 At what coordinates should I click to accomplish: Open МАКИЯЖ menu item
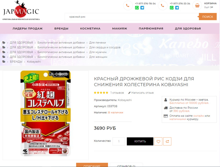[x=120, y=28]
